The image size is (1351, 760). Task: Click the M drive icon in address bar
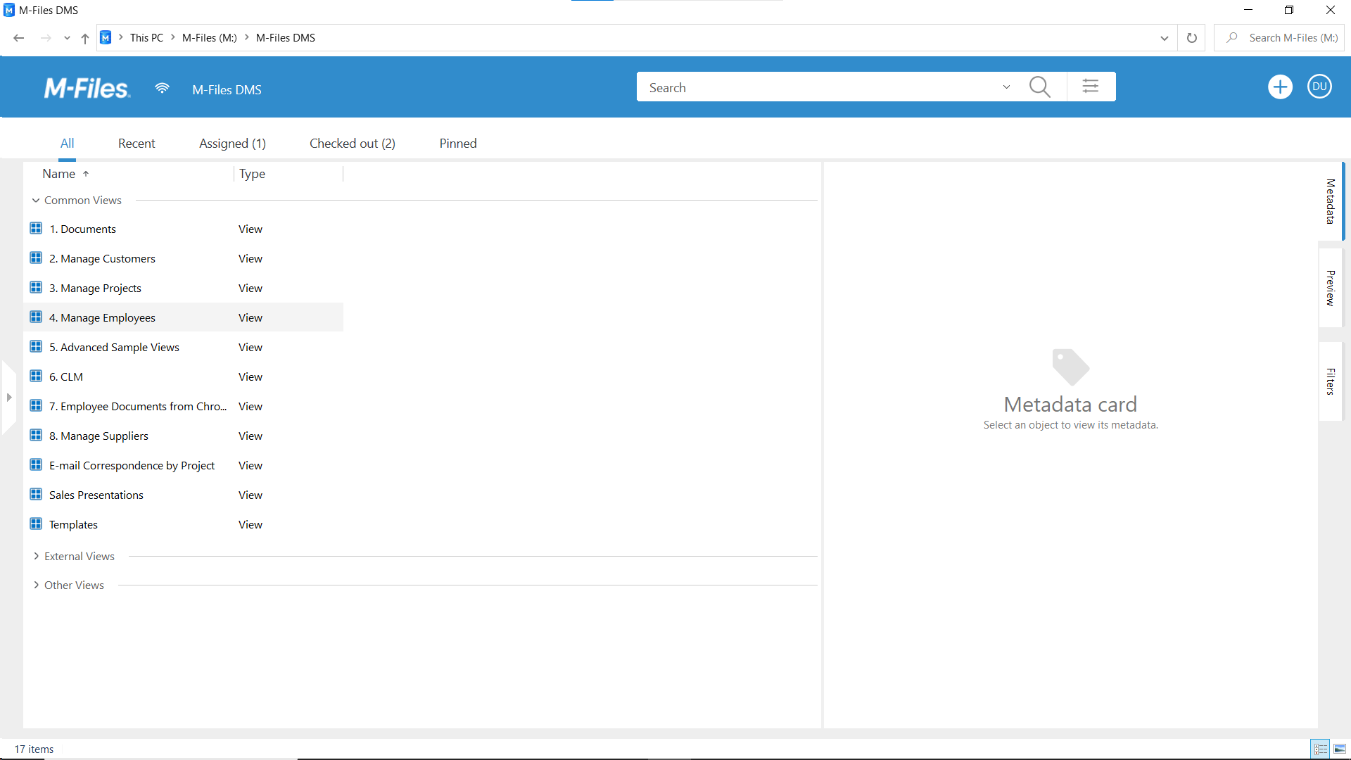pos(106,38)
